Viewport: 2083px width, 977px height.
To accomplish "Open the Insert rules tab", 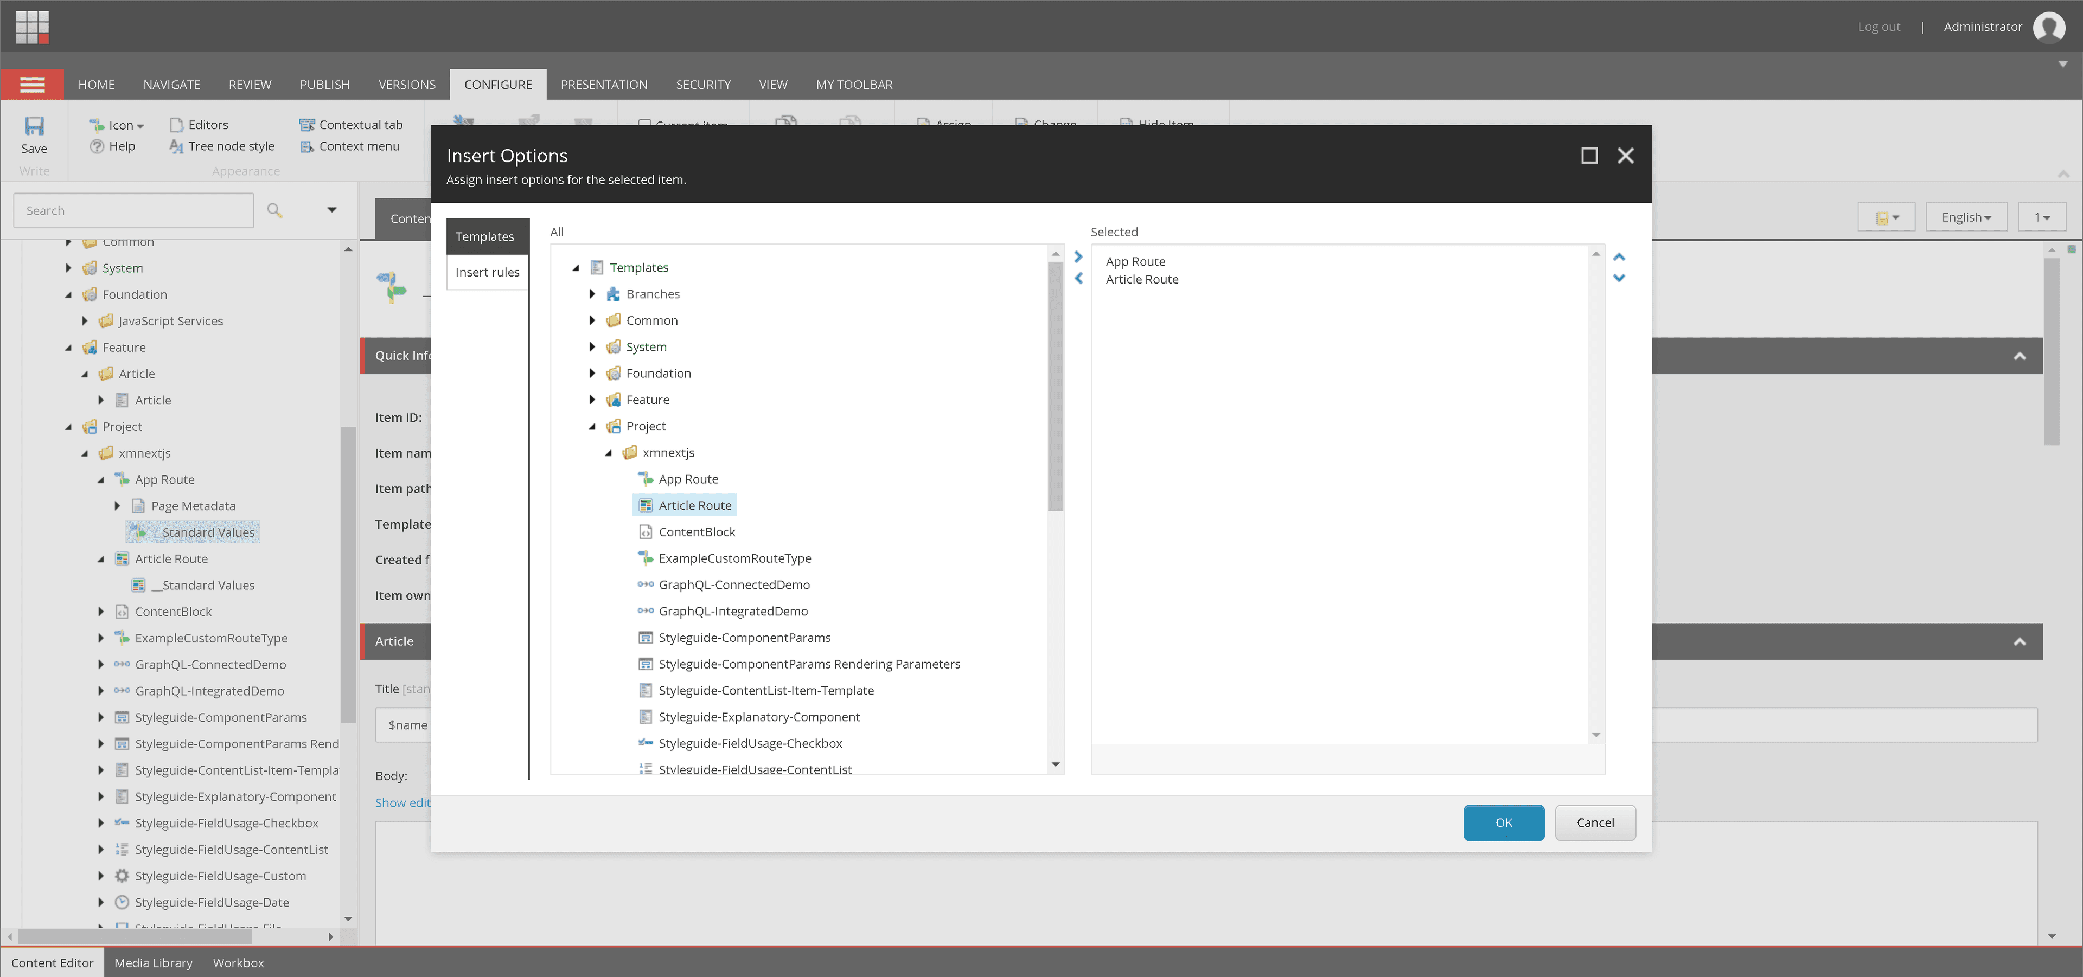I will click(x=487, y=272).
